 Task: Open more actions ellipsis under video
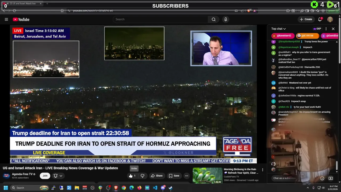point(186,176)
